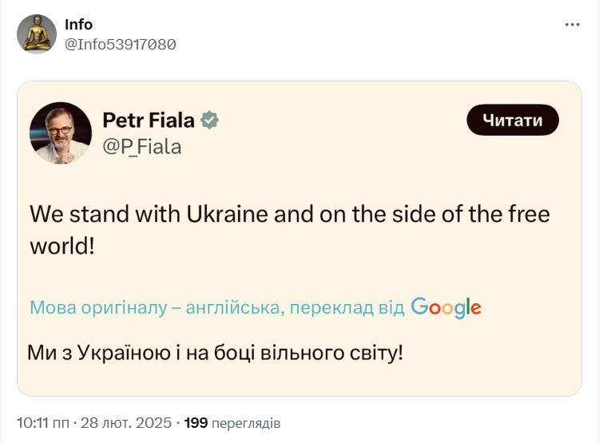Click the English text "We stand with Ukraine"
Image resolution: width=603 pixels, height=443 pixels.
pyautogui.click(x=151, y=215)
